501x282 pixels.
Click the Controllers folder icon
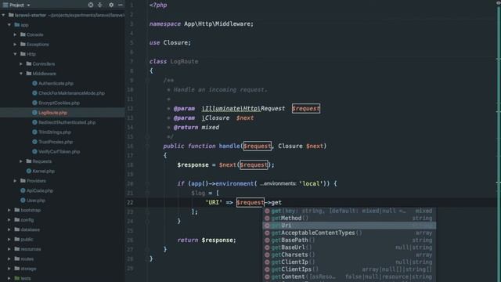(x=29, y=63)
